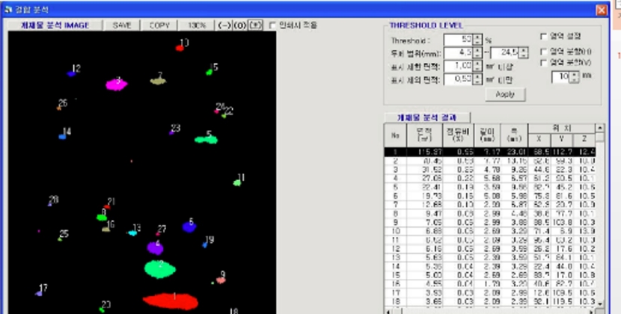Screen dimensions: 621x314
Task: Increase the 1.00 display limit area spinner
Action: tap(477, 63)
